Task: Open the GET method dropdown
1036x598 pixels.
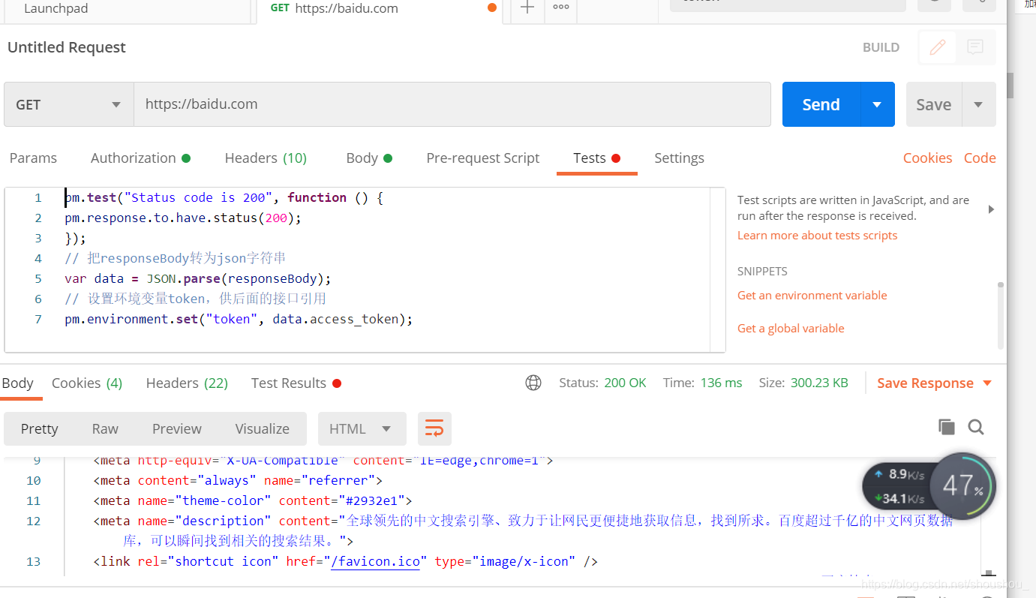Action: [x=69, y=104]
